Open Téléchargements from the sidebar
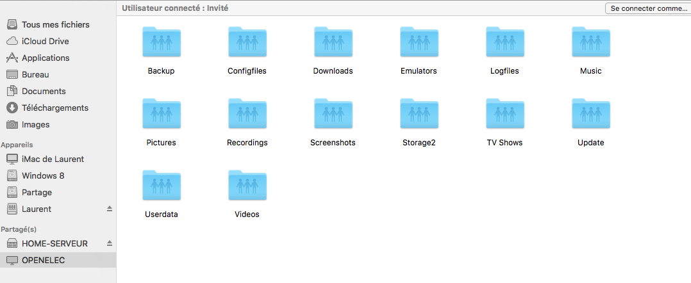 pos(55,108)
